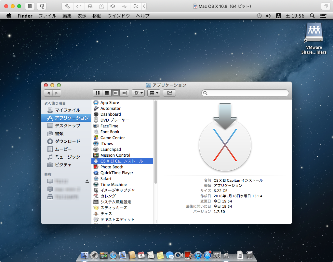Select Dashboard in applications list
Image resolution: width=333 pixels, height=262 pixels.
pyautogui.click(x=122, y=114)
